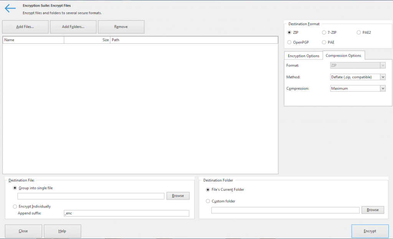Click the destination file name field
This screenshot has height=239, width=393.
tap(91, 196)
